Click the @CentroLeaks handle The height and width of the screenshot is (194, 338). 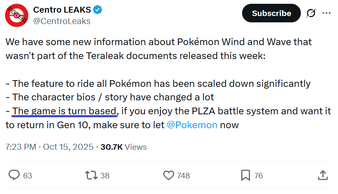pos(62,21)
